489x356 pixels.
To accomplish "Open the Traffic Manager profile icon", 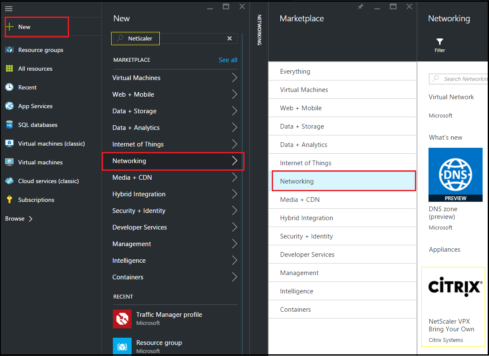I will pyautogui.click(x=122, y=319).
